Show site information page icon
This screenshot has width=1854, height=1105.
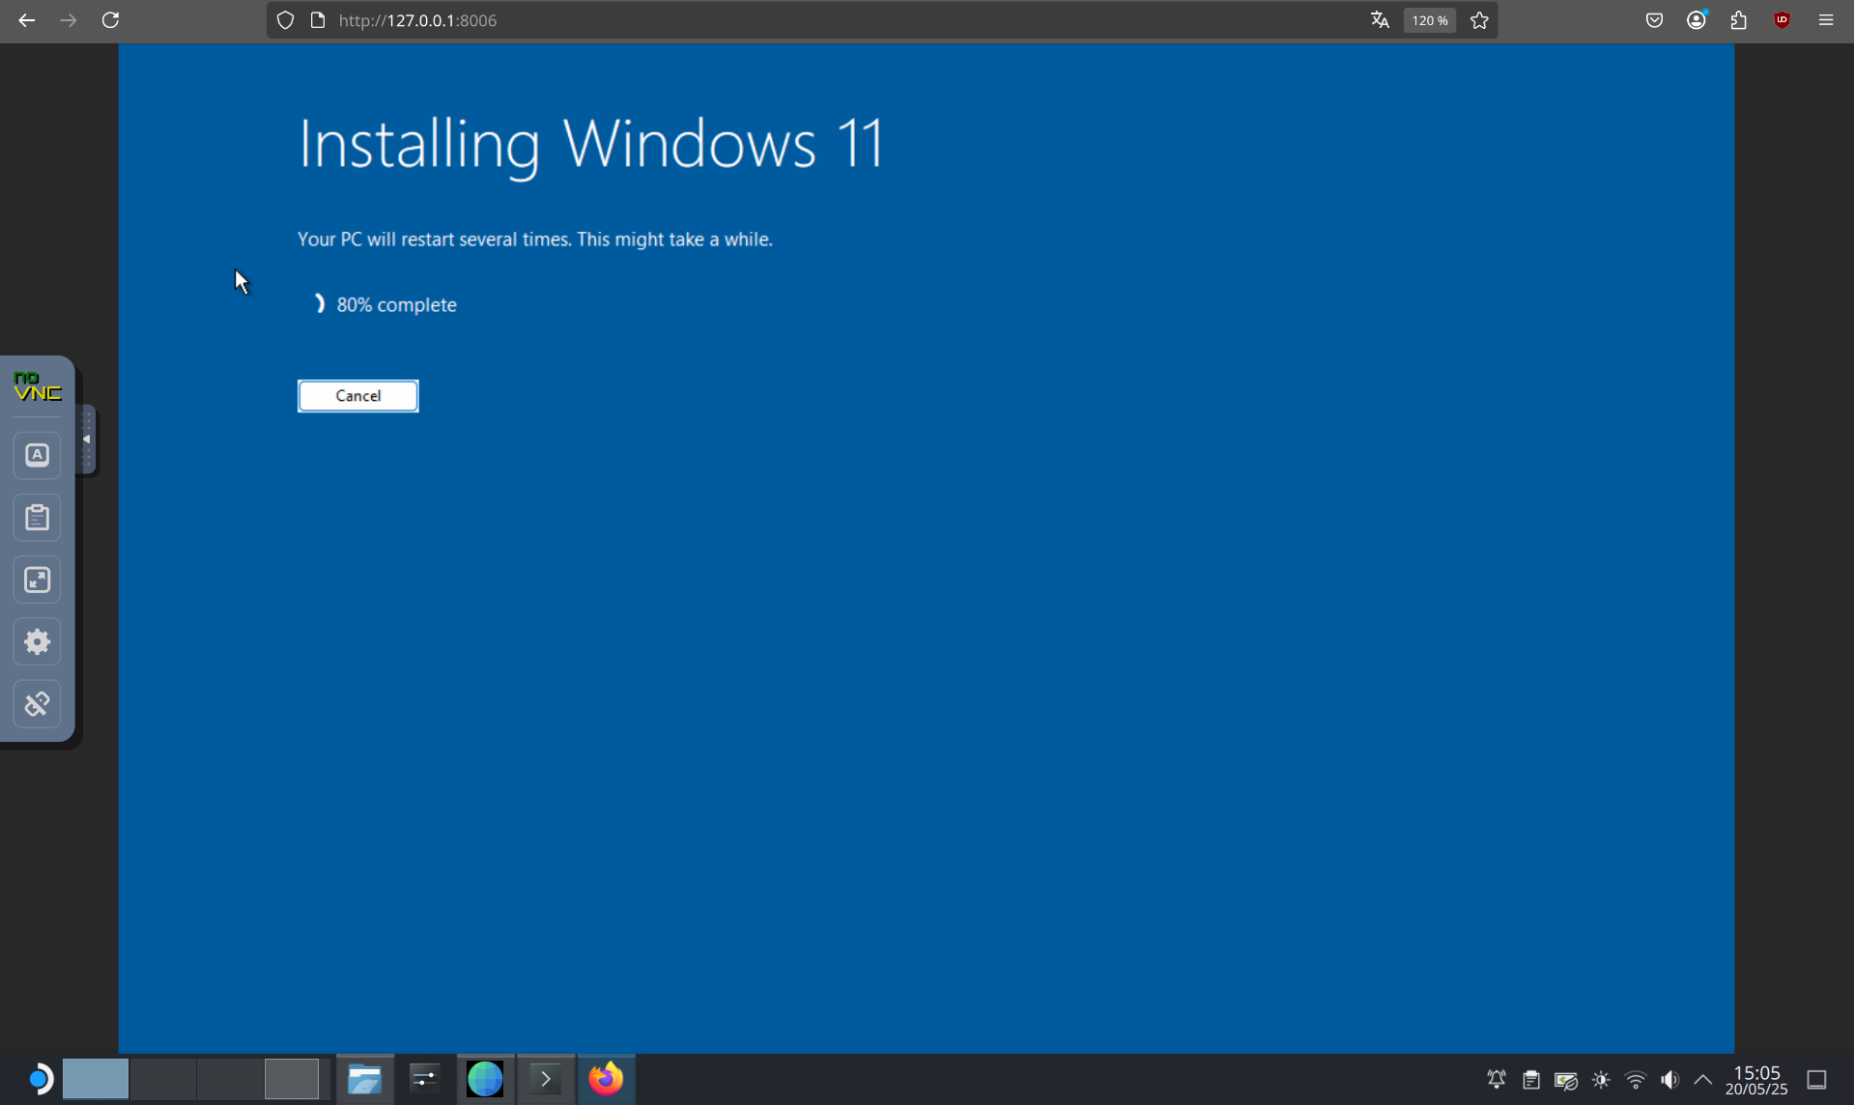pyautogui.click(x=318, y=20)
